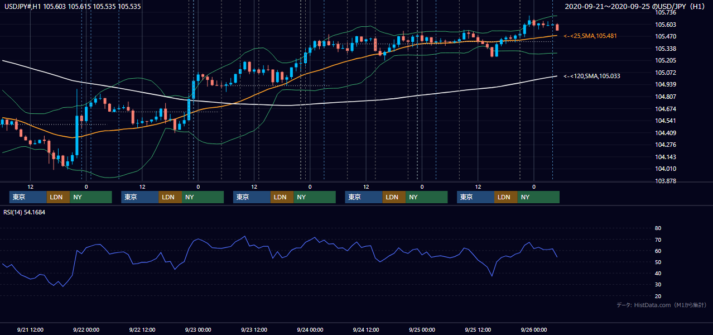Viewport: 713px width, 335px height.
Task: Select the 9/21 12:00 date label
Action: point(30,329)
